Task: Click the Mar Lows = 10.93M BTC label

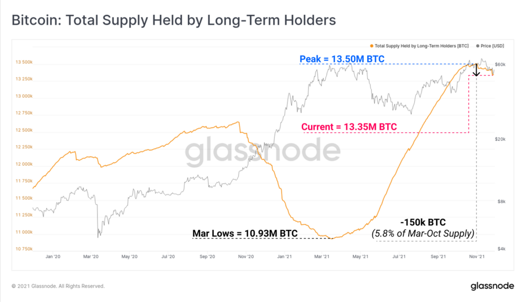Action: [x=245, y=234]
